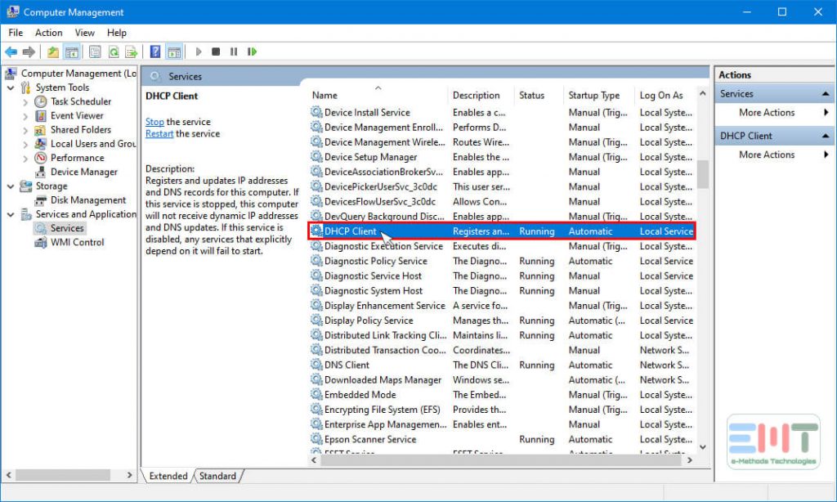
Task: Select WMI Control in the tree
Action: coord(78,243)
